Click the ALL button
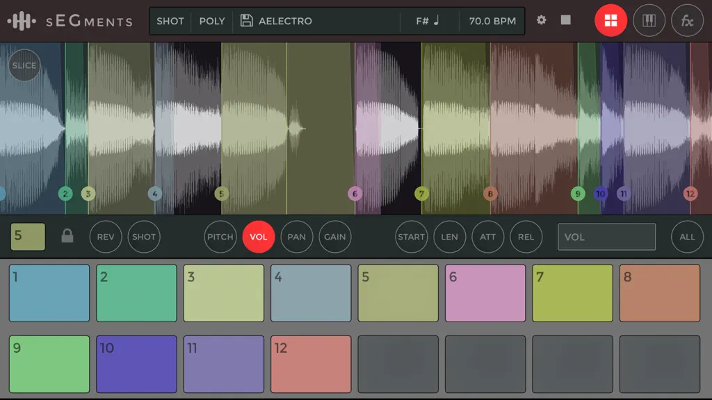Image resolution: width=712 pixels, height=400 pixels. point(687,237)
